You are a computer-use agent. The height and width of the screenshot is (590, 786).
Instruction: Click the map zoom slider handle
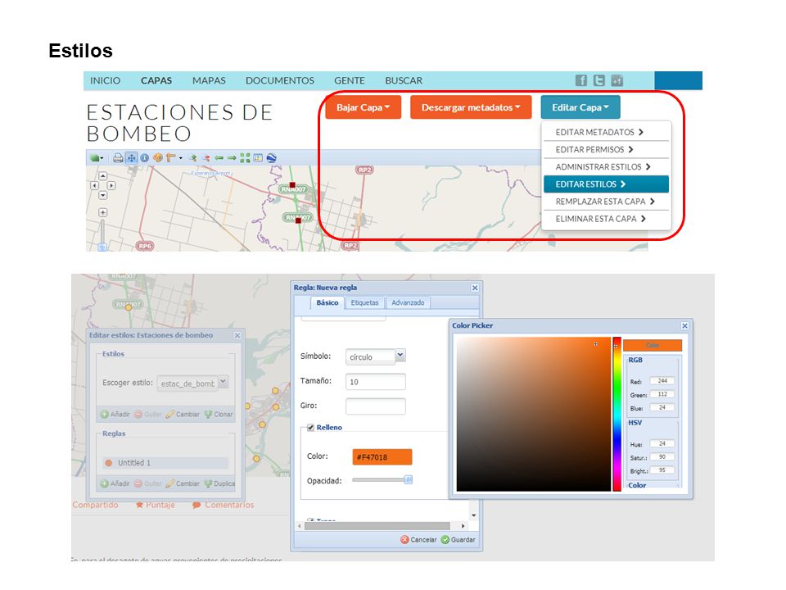(102, 247)
